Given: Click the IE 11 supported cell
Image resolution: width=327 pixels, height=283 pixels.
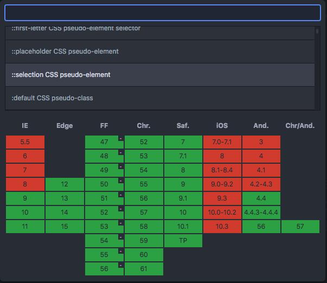Looking at the screenshot, I should coord(25,227).
